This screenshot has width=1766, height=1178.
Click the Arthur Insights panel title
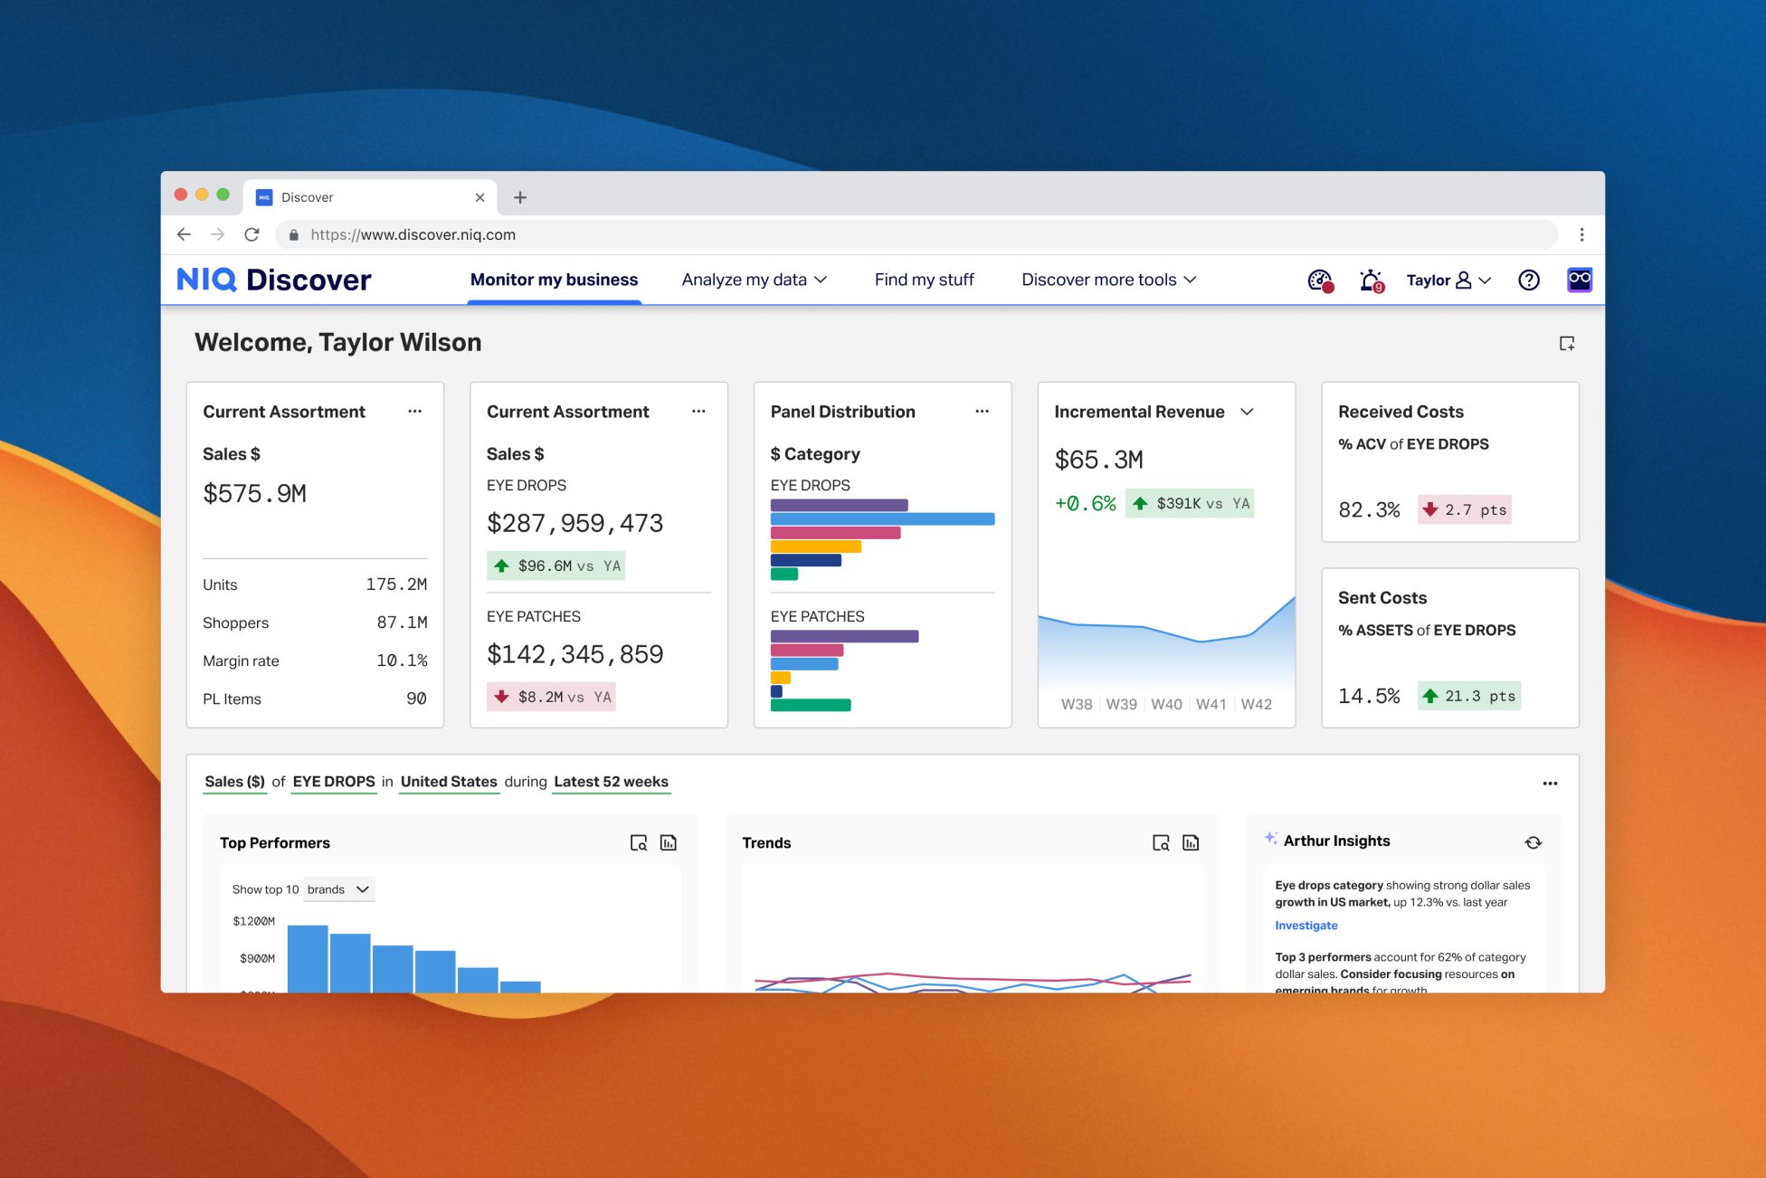[1336, 841]
